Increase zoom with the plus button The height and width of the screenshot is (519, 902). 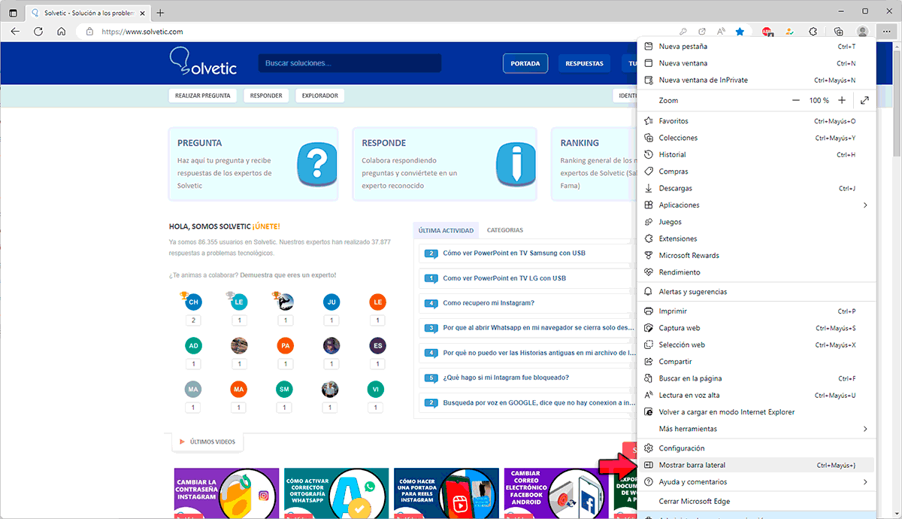click(842, 100)
